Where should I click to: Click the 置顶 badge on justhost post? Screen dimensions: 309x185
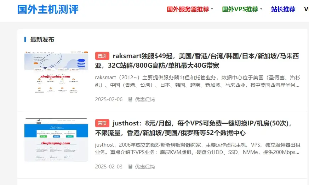coord(102,123)
